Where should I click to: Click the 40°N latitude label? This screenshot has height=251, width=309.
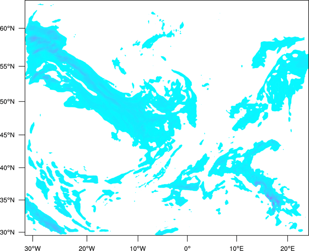pos(7,168)
